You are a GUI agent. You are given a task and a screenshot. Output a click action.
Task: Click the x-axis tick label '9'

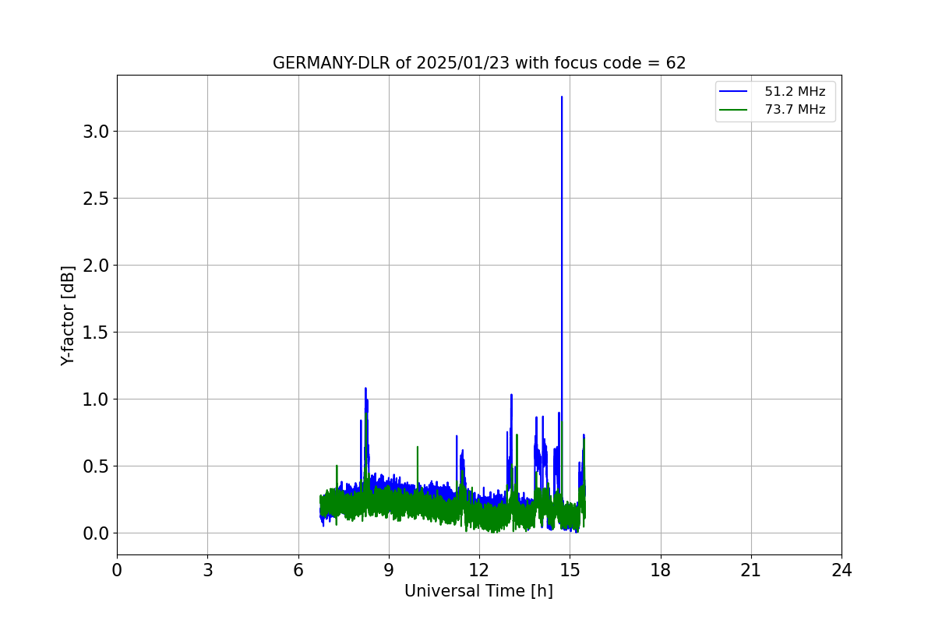pos(389,570)
